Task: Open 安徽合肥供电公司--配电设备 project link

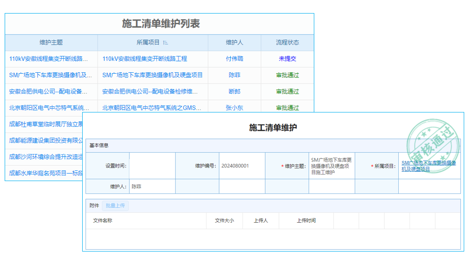Action: coord(147,91)
